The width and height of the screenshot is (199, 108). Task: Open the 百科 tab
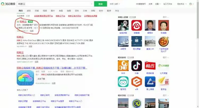coord(77,11)
